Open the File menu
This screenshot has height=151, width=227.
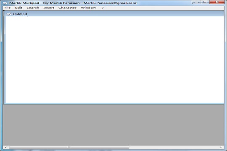click(8, 8)
